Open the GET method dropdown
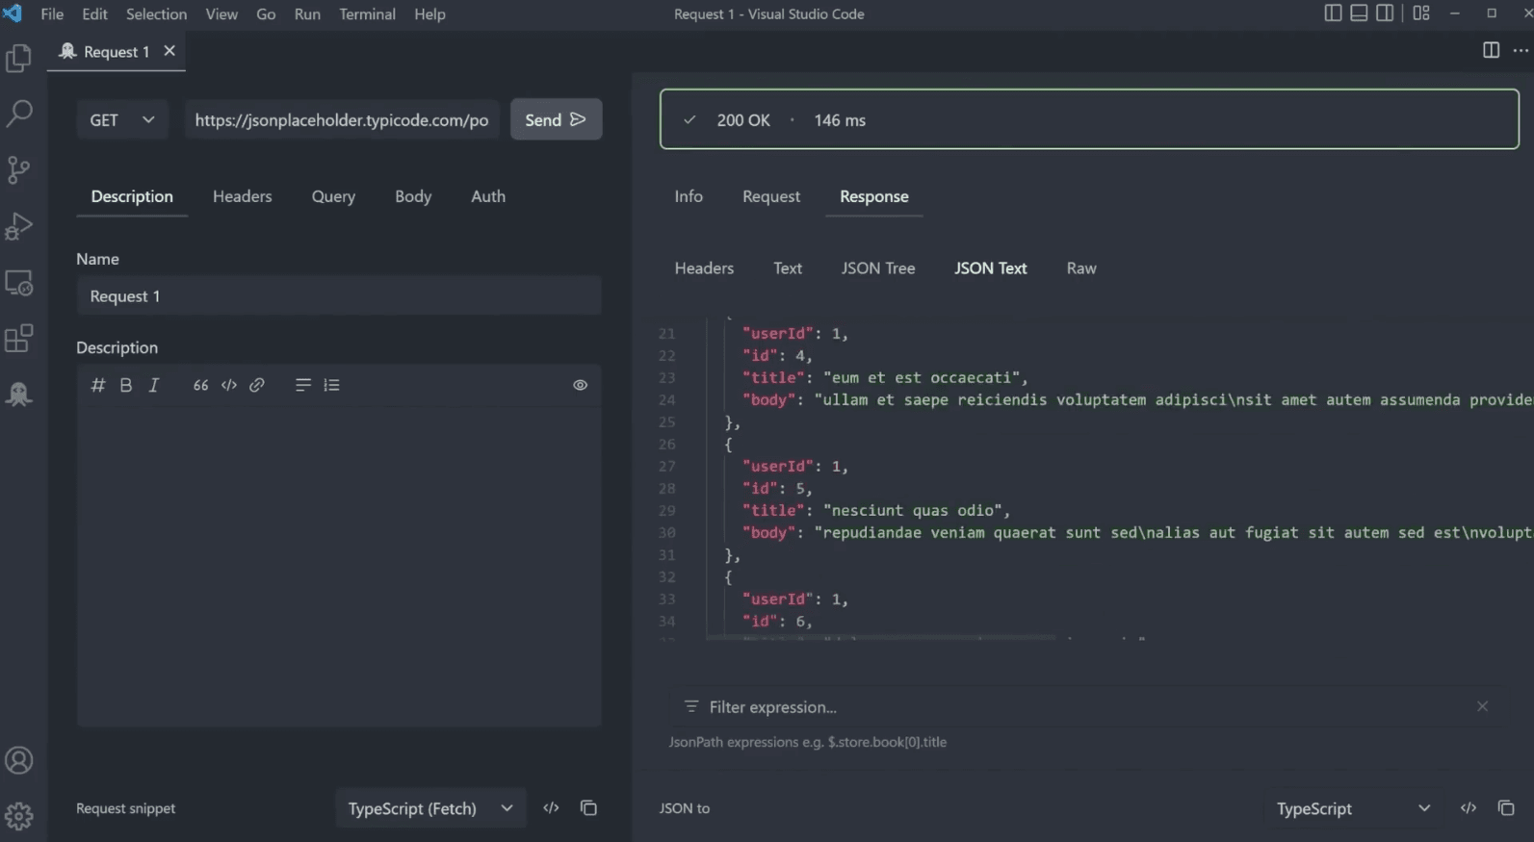The image size is (1534, 842). coord(122,119)
